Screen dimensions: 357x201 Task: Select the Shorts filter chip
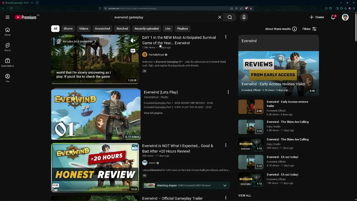[x=68, y=28]
